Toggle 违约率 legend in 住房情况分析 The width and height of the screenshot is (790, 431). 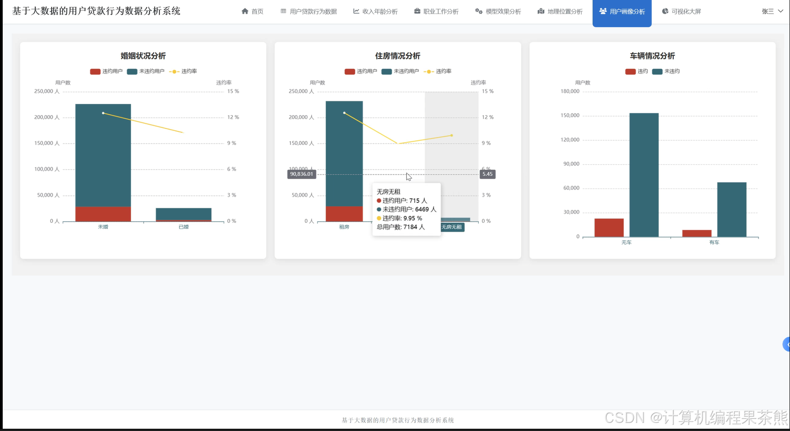point(437,71)
